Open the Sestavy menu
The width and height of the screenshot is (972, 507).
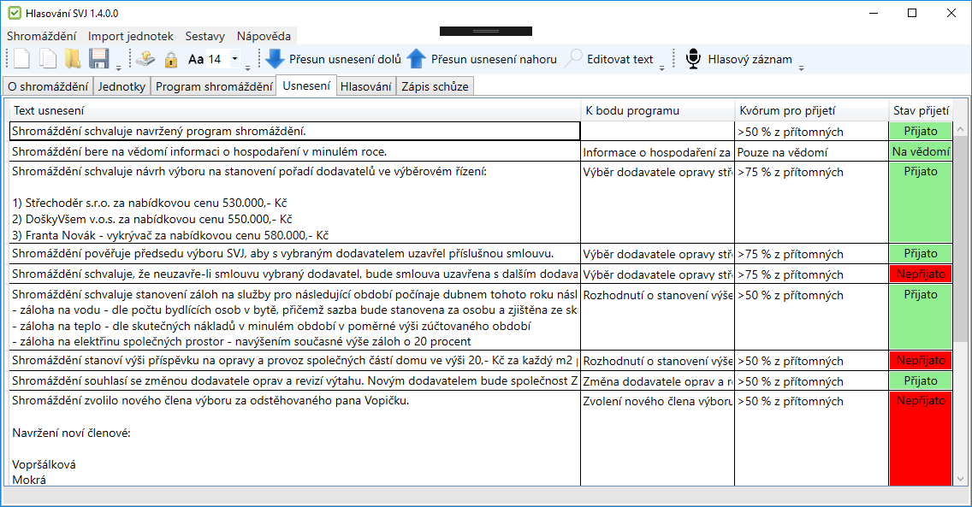(205, 36)
